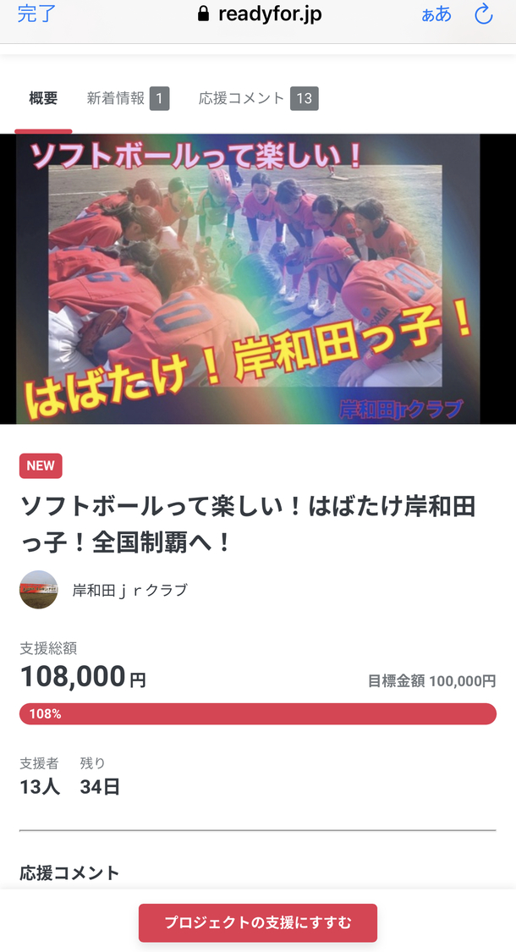Tap the 新着情報 count badge 1
This screenshot has height=952, width=516.
tap(159, 98)
